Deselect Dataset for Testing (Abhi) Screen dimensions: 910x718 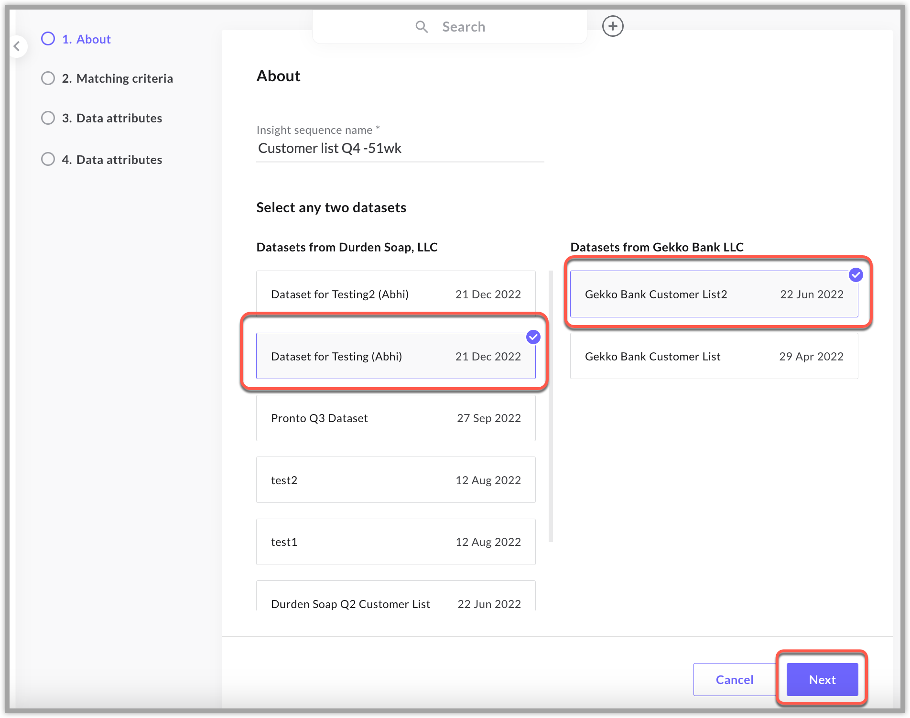coord(395,356)
